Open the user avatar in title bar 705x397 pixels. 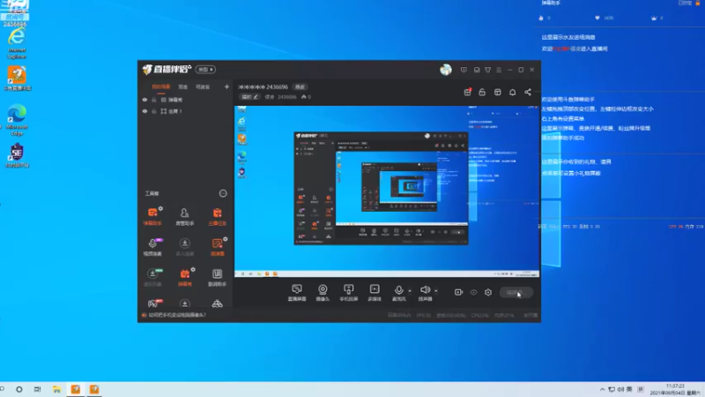point(446,70)
